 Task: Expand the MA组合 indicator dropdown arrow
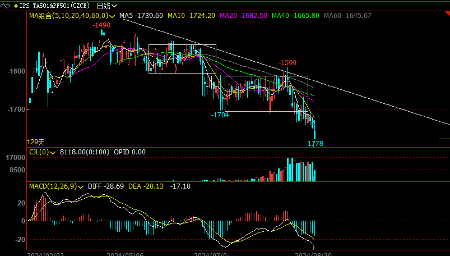click(113, 16)
